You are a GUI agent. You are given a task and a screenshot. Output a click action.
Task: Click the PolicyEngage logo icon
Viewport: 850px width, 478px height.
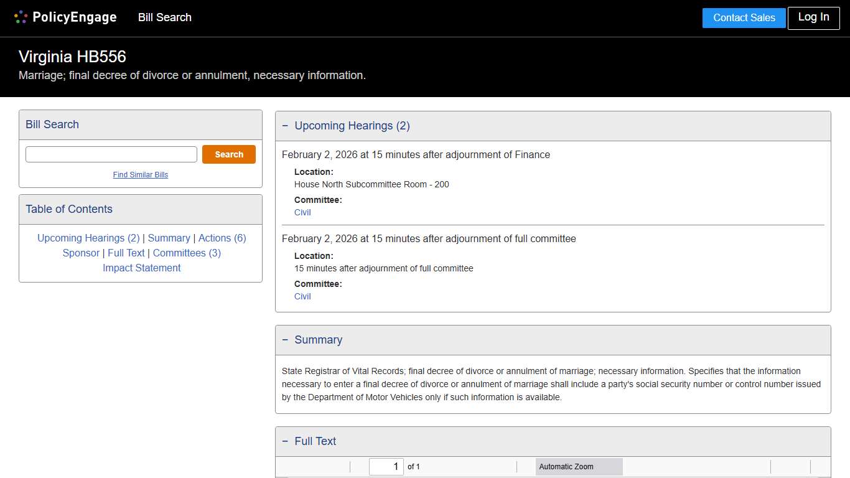[x=21, y=17]
